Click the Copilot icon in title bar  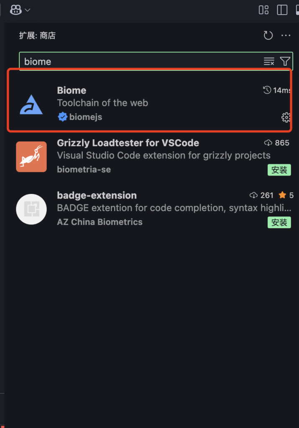[16, 10]
